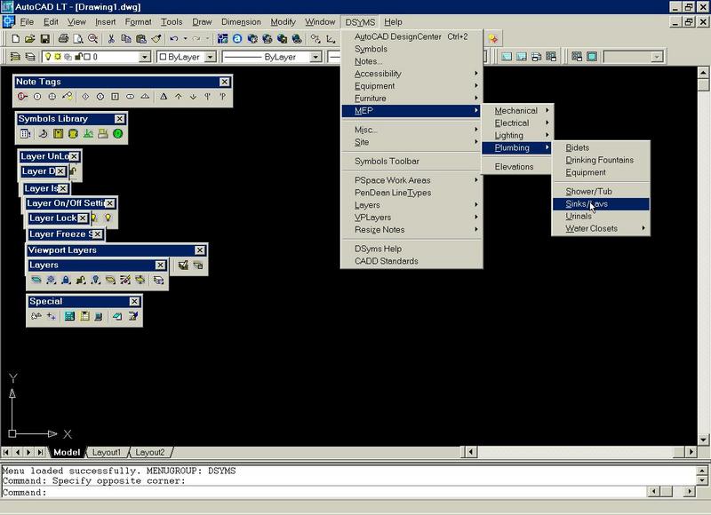The height and width of the screenshot is (515, 711).
Task: Open CADD Standards from the DSYMS menu
Action: [411, 261]
